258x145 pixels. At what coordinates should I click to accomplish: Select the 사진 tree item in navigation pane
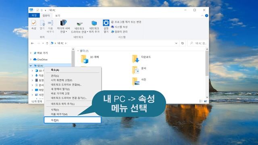click(40, 95)
